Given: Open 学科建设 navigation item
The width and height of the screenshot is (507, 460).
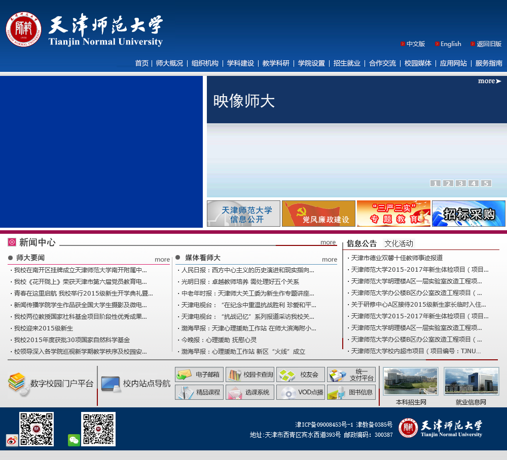Looking at the screenshot, I should pyautogui.click(x=240, y=63).
